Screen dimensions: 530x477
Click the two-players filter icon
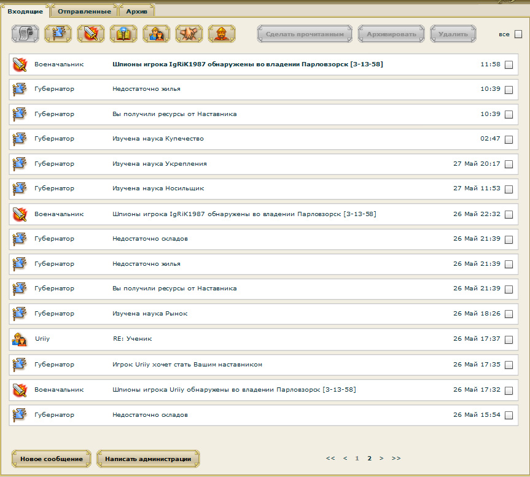[156, 34]
